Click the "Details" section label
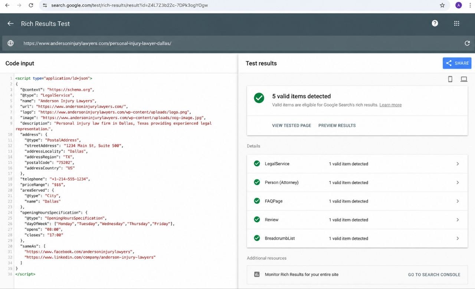Image resolution: width=475 pixels, height=289 pixels. 253,146
